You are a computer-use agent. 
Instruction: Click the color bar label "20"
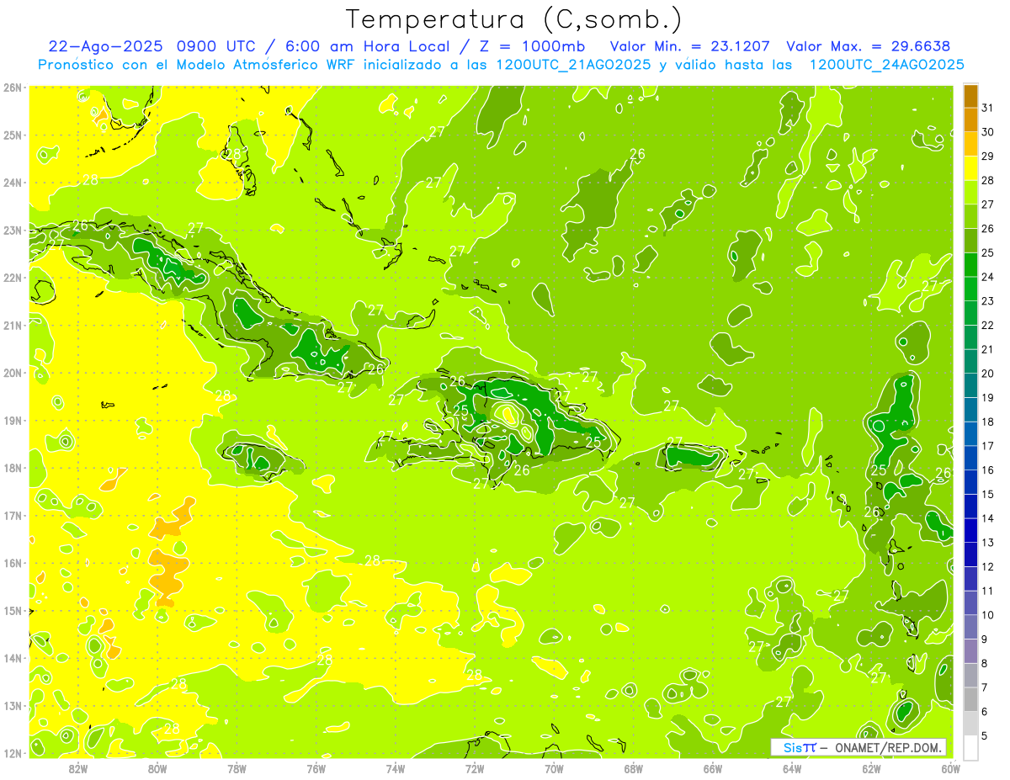987,374
